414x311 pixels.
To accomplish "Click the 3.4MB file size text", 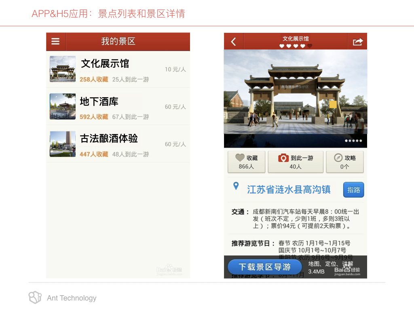I will click(316, 272).
